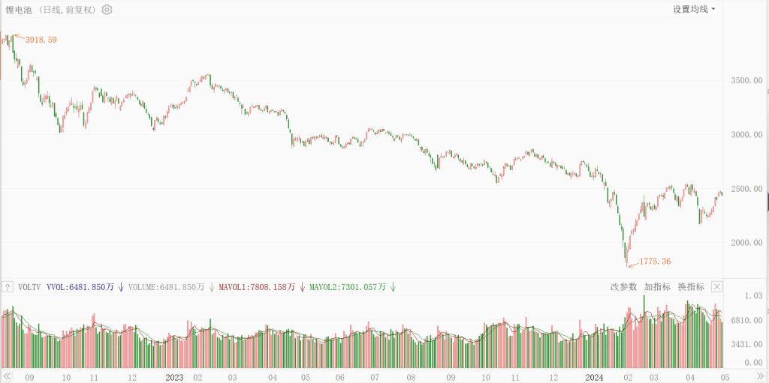Click 改参数 to modify indicator parameters
The image size is (769, 383).
pyautogui.click(x=623, y=286)
